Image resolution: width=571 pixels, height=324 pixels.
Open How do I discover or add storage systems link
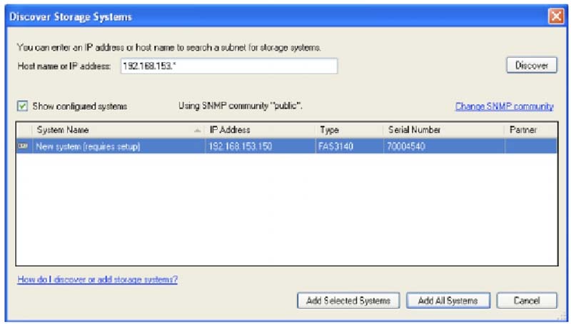(98, 279)
